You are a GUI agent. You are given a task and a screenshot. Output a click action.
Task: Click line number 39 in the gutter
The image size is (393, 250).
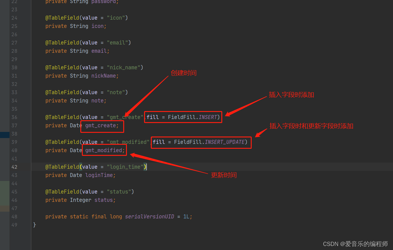pyautogui.click(x=14, y=142)
